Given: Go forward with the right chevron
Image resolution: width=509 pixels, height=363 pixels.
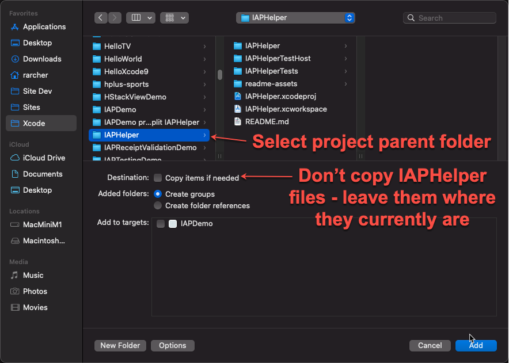Looking at the screenshot, I should pyautogui.click(x=115, y=18).
